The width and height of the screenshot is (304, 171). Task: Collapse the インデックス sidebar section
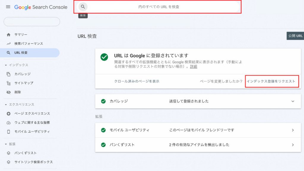(x=6, y=65)
